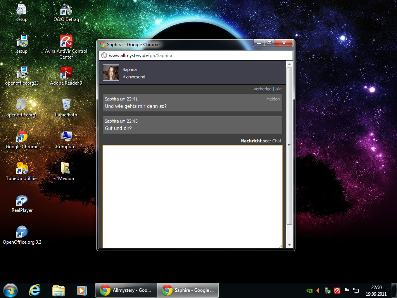
Task: Switch to the Saphira Chrome taskbar window
Action: tap(188, 290)
